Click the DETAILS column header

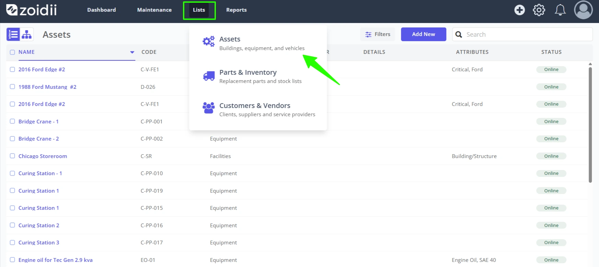(374, 52)
